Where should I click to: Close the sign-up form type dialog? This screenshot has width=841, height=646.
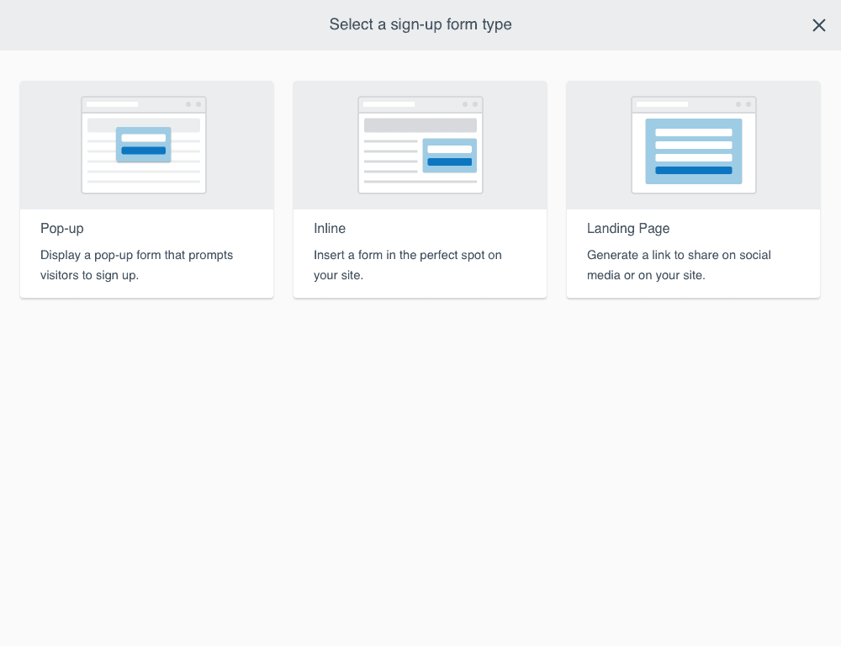click(819, 25)
